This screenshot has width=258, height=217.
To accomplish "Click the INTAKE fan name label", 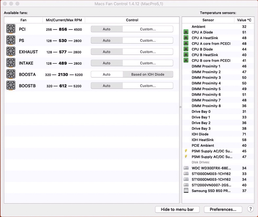I will pos(26,63).
